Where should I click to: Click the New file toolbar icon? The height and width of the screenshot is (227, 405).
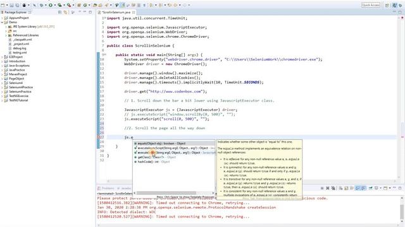(3, 5)
